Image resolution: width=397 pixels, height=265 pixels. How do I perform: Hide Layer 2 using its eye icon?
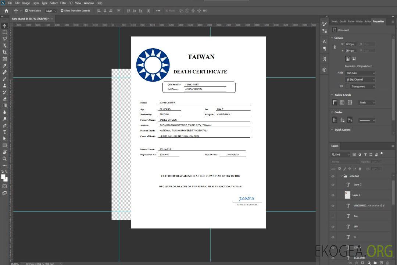click(x=333, y=185)
